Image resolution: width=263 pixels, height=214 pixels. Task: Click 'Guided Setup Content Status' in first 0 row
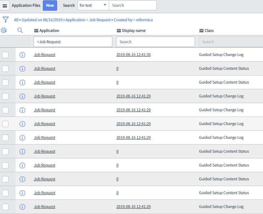coord(224,68)
